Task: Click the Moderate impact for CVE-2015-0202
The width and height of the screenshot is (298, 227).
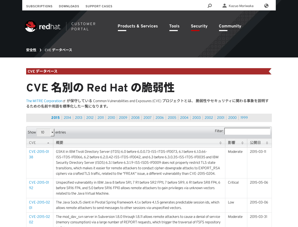Action: coord(235,217)
